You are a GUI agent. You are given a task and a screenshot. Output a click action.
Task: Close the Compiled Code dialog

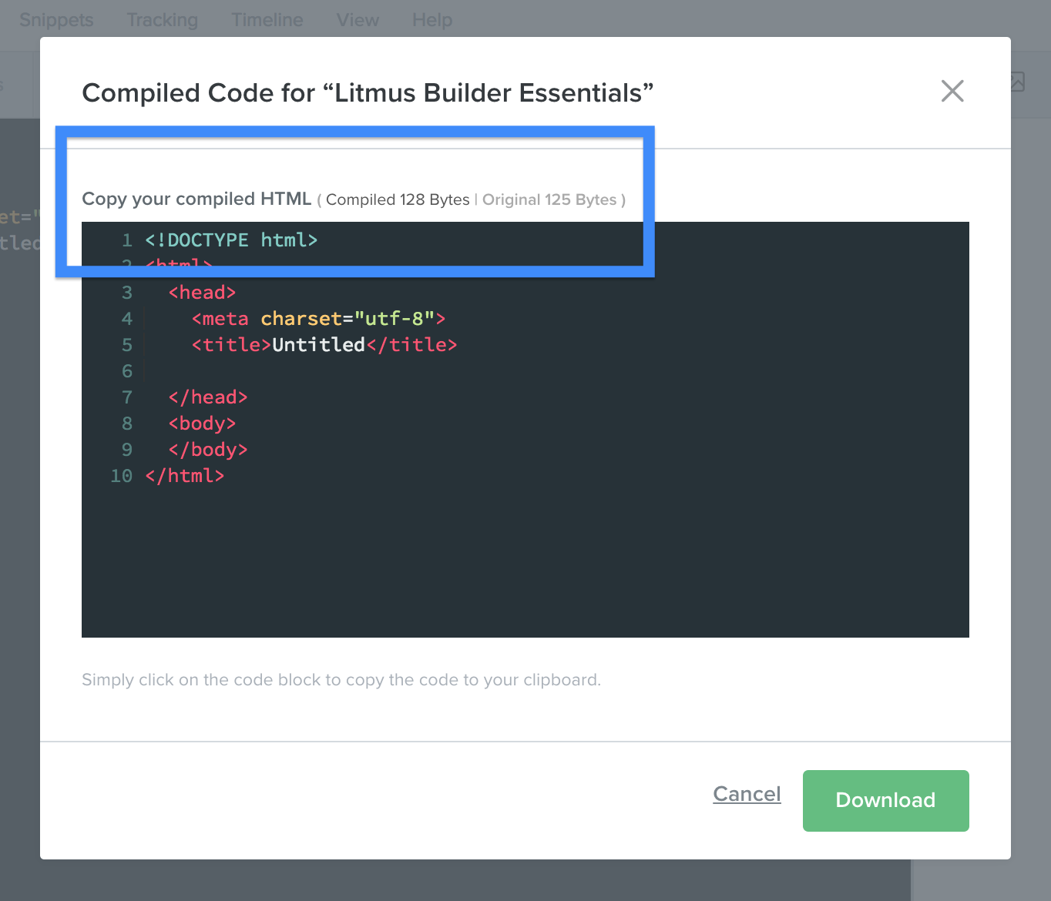coord(952,91)
